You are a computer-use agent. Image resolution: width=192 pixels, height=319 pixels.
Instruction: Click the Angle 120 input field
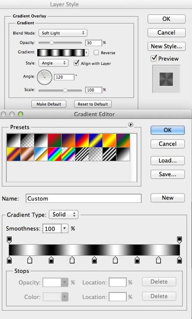[64, 77]
